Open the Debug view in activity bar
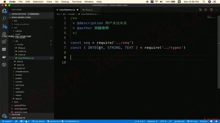The image size is (220, 123). tap(4, 34)
